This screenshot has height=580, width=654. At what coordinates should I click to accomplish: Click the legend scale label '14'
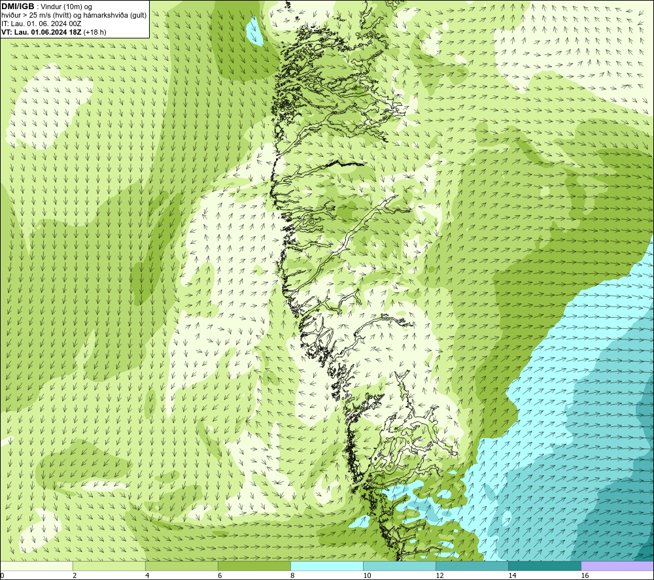pos(512,576)
